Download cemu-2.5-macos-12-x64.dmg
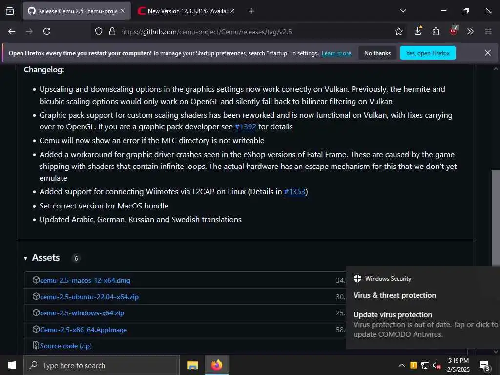 85,281
